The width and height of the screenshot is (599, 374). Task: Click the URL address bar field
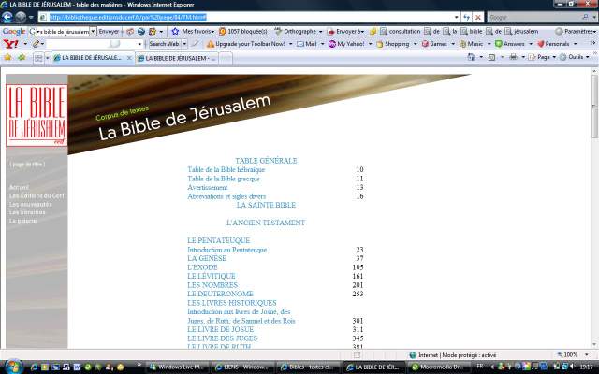(246, 17)
